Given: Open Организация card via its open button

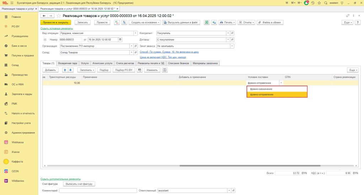Looking at the screenshot, I should point(136,46).
